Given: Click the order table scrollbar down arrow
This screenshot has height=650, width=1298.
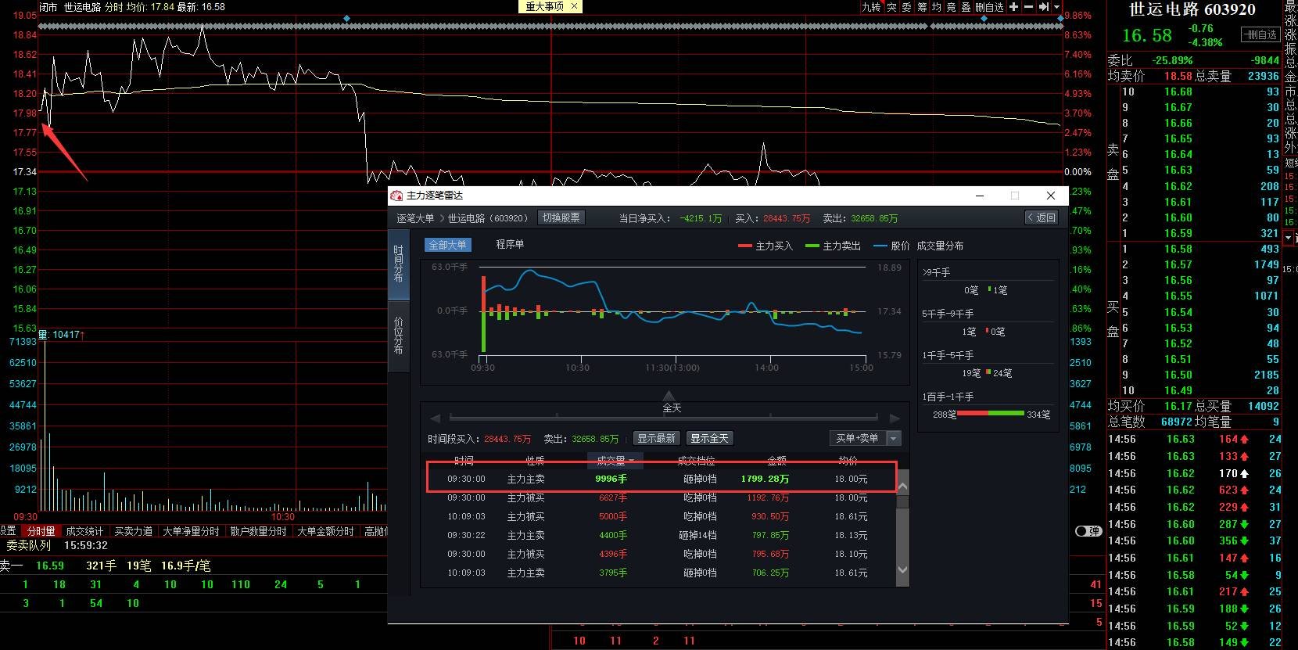Looking at the screenshot, I should tap(902, 570).
